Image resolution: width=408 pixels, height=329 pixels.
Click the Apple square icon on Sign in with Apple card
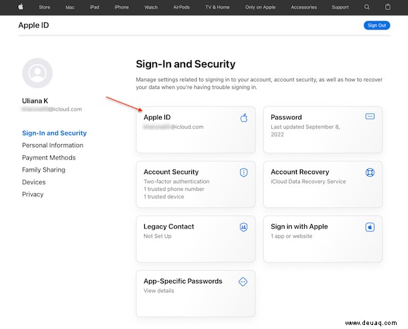point(370,227)
